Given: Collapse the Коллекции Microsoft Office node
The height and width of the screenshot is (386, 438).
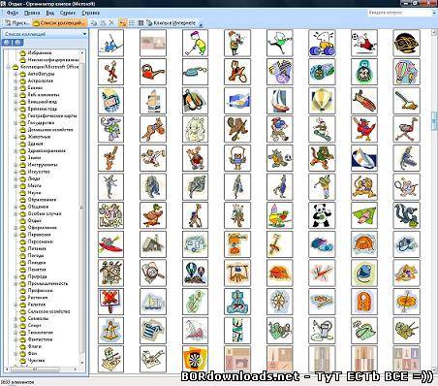Looking at the screenshot, I should (8, 67).
